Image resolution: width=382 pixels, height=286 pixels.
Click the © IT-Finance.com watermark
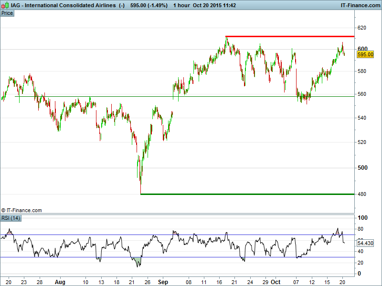click(21, 210)
